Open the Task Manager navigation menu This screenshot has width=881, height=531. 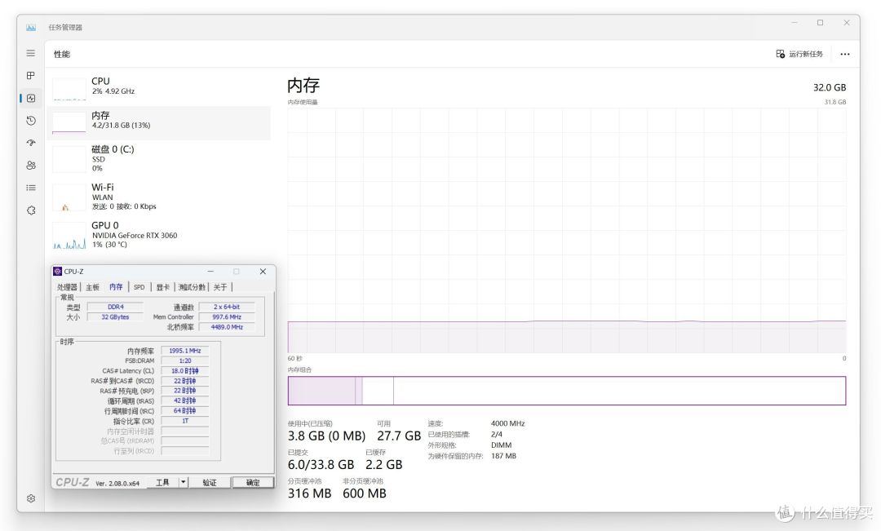click(30, 53)
